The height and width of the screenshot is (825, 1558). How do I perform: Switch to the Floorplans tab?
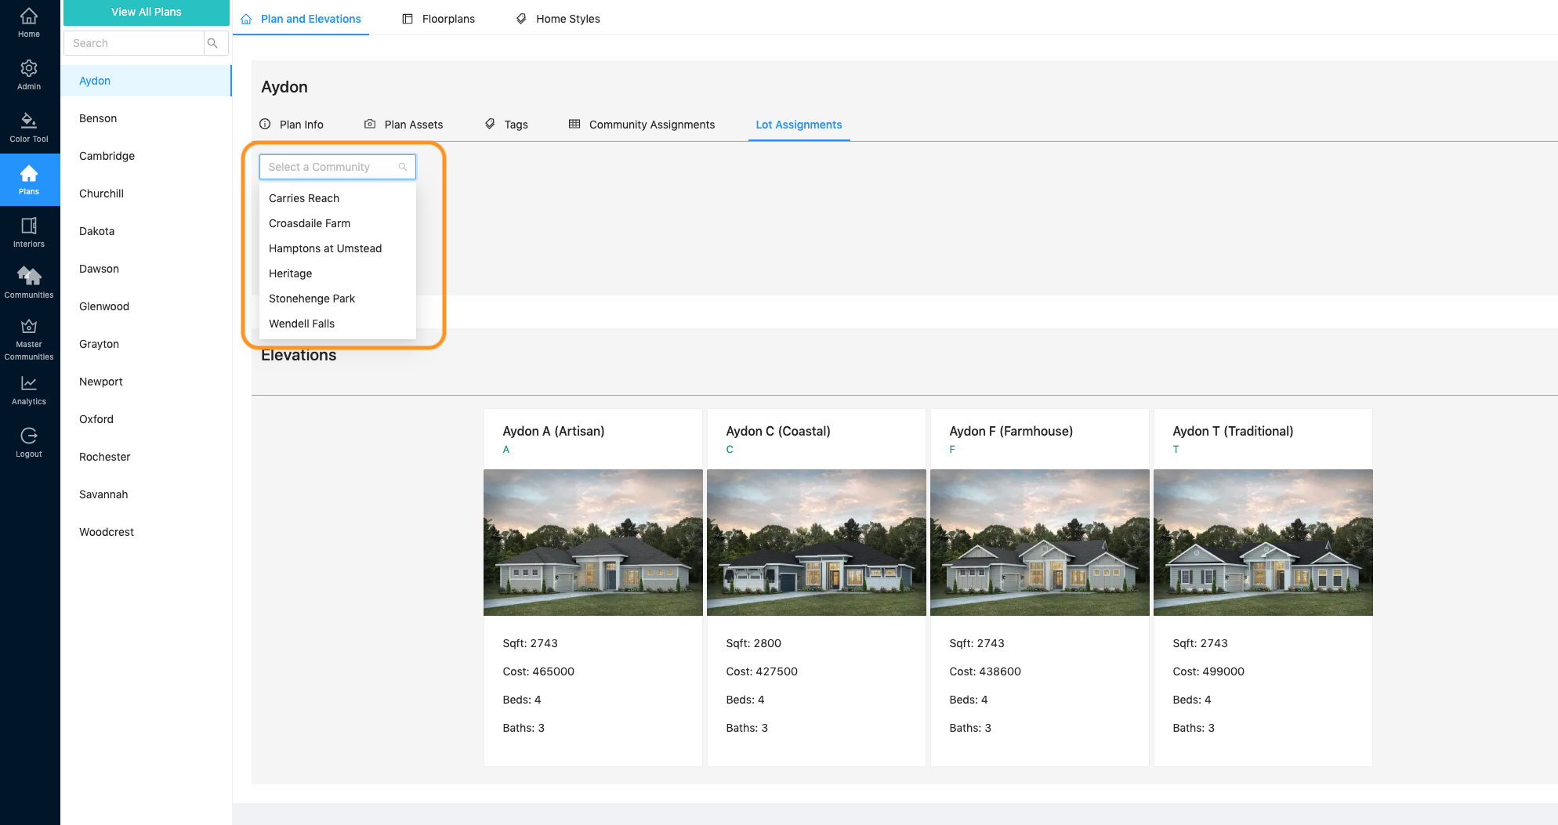[x=439, y=18]
